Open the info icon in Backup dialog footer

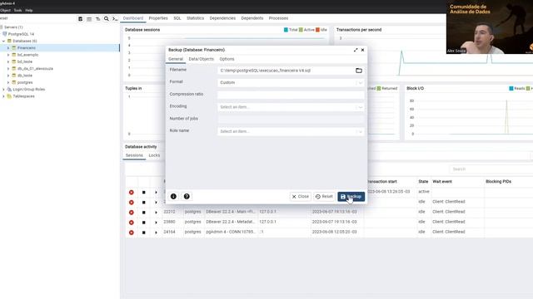[x=173, y=196]
